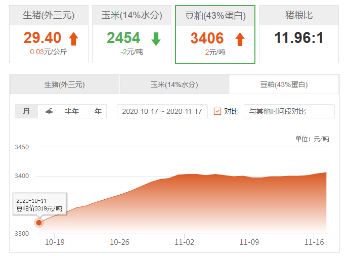Click the 2020-10-17 data point marker
350x262 pixels.
pos(39,223)
